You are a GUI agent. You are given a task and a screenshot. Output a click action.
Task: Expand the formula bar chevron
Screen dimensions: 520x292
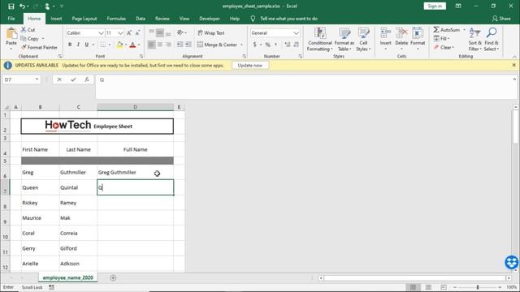pos(514,79)
